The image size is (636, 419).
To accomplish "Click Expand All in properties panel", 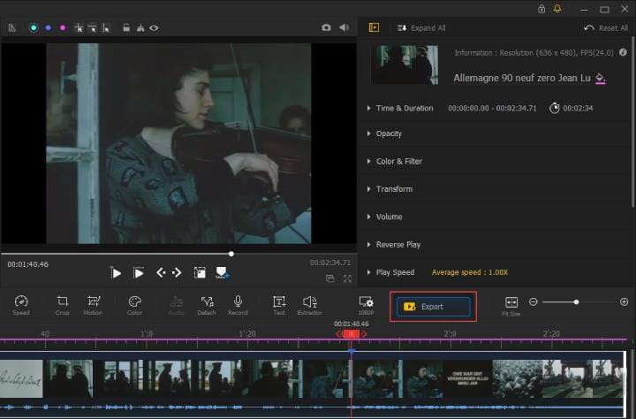I will [x=420, y=28].
